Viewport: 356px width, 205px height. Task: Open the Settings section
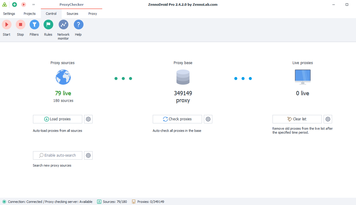tap(9, 14)
